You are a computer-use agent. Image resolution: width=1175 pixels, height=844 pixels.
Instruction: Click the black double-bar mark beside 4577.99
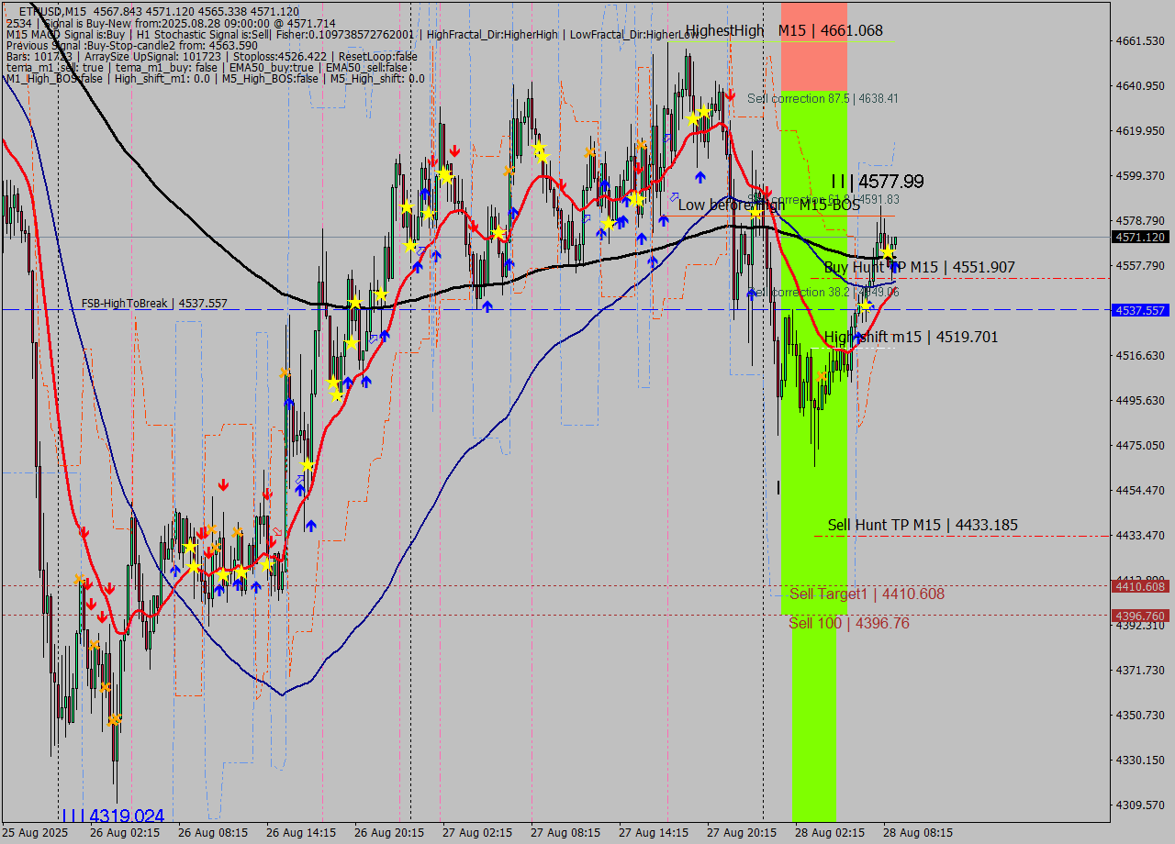(838, 182)
